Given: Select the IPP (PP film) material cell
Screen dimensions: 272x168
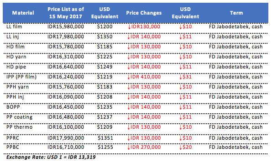Looking at the screenshot, I should click(21, 77).
